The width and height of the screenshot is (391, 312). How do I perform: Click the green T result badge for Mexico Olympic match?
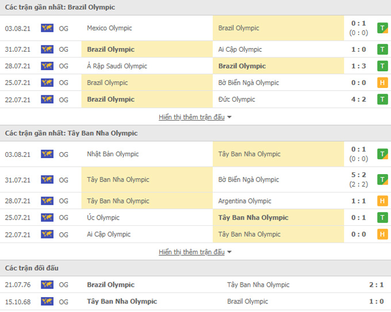click(x=381, y=28)
